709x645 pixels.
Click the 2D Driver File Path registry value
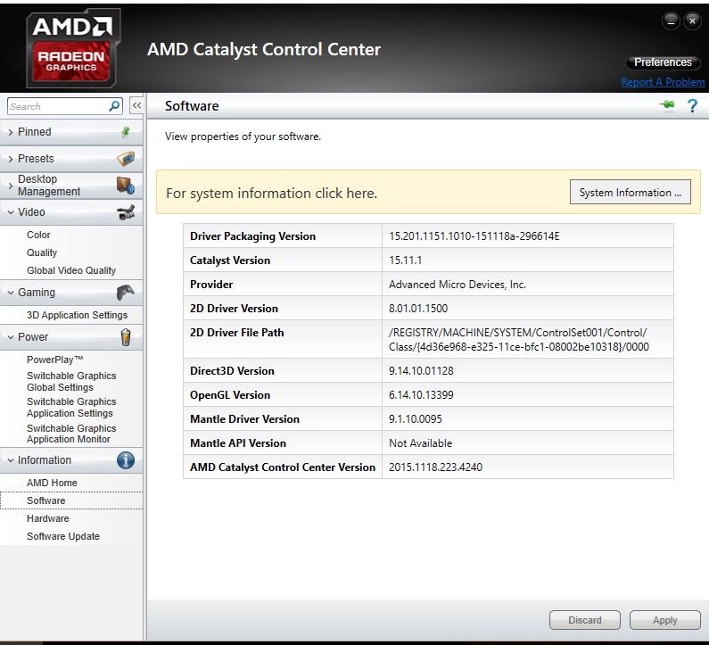pyautogui.click(x=519, y=340)
